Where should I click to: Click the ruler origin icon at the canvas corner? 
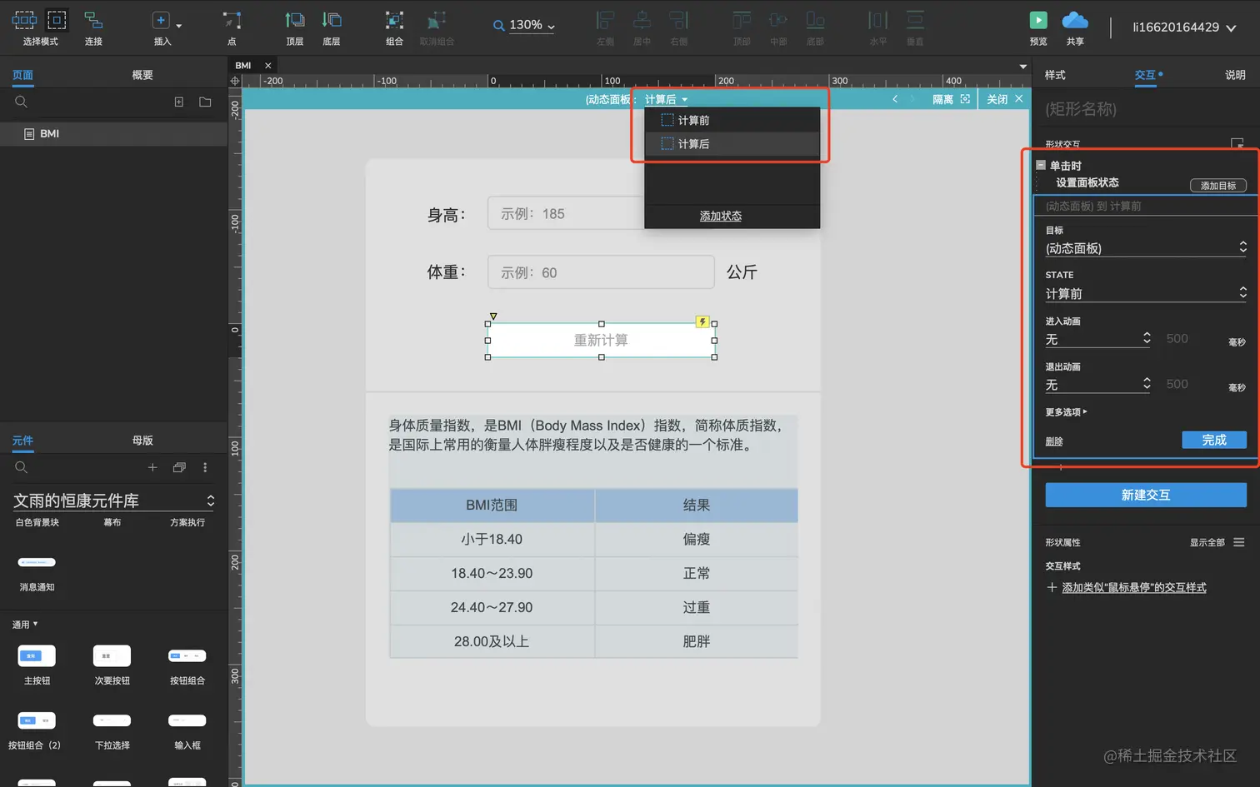(235, 81)
